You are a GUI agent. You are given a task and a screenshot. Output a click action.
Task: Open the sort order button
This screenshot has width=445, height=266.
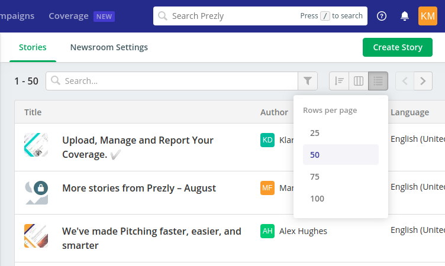coord(339,81)
